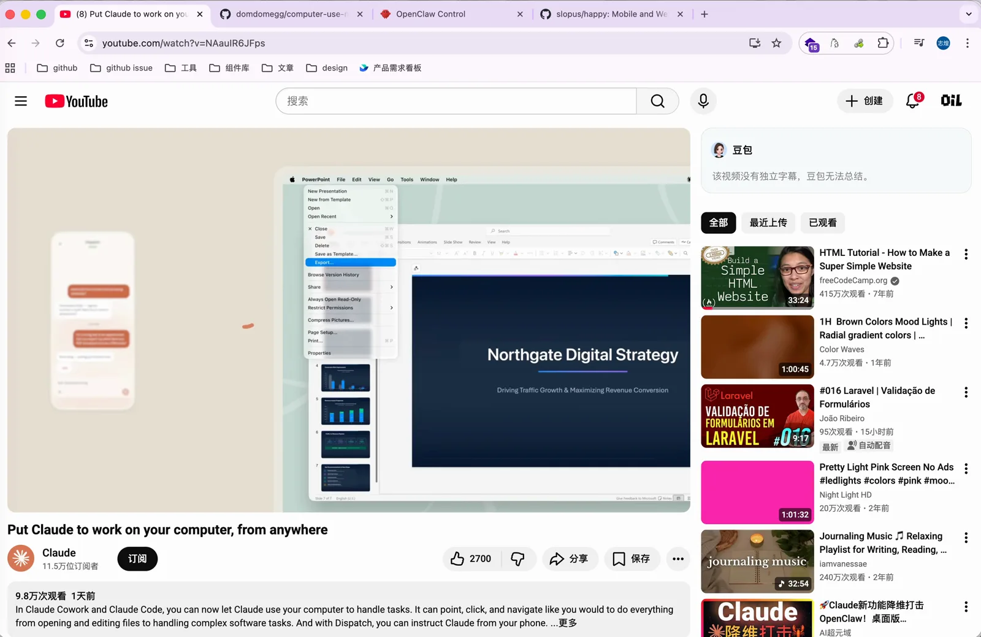
Task: Save the video with 保存 button
Action: (632, 558)
